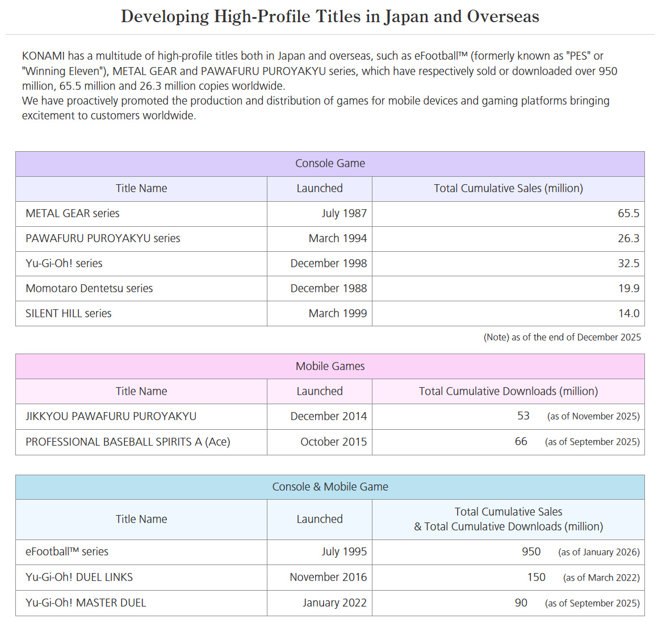
Task: Click the page heading 'Developing High-Profile Titles in Japan and Overseas'
Action: 330,17
